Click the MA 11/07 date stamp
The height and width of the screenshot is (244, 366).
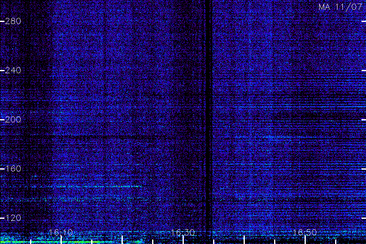click(340, 7)
